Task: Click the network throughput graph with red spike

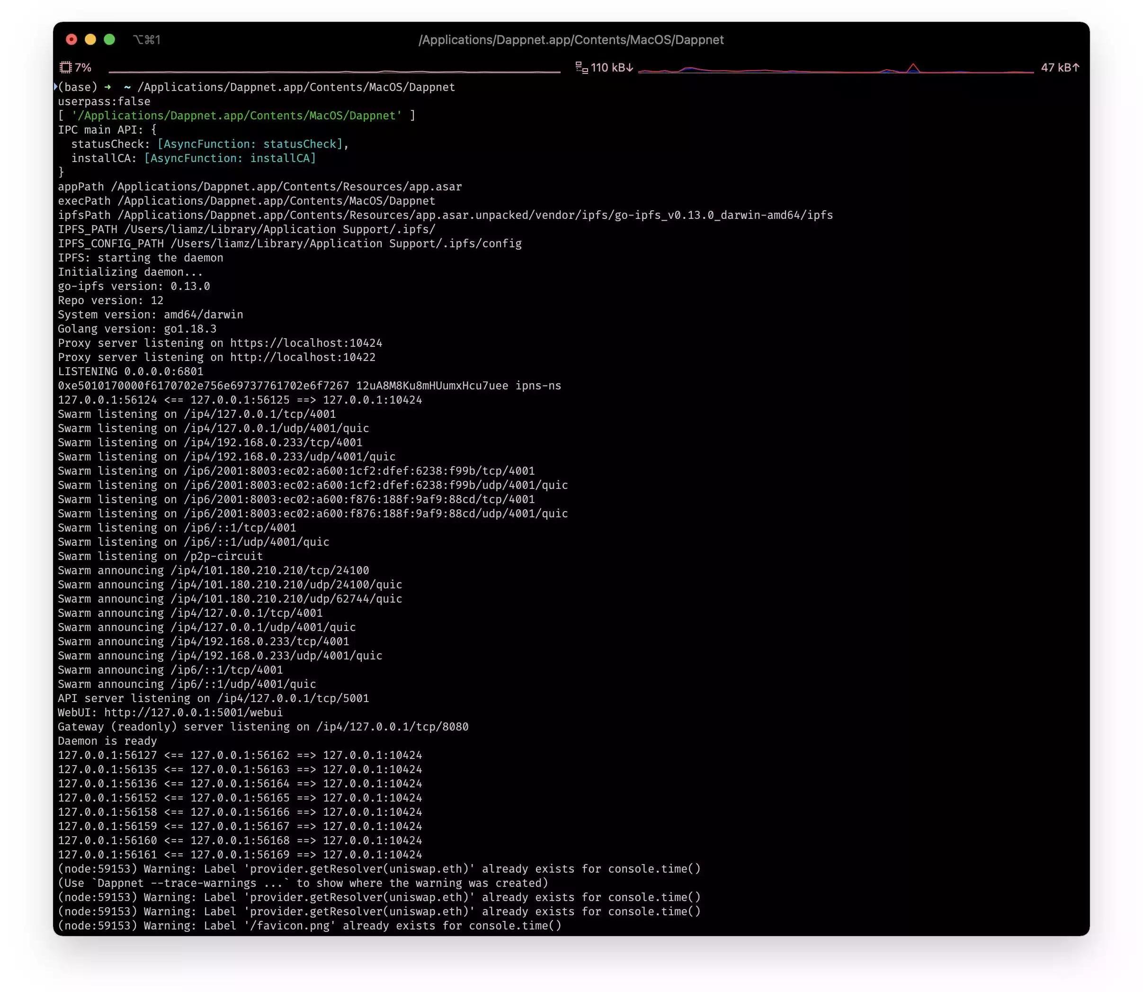Action: click(835, 69)
